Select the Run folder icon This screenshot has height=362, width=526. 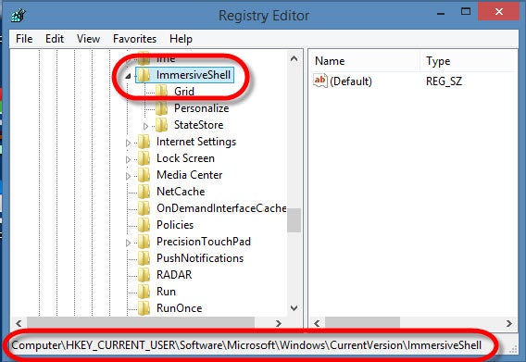[144, 292]
